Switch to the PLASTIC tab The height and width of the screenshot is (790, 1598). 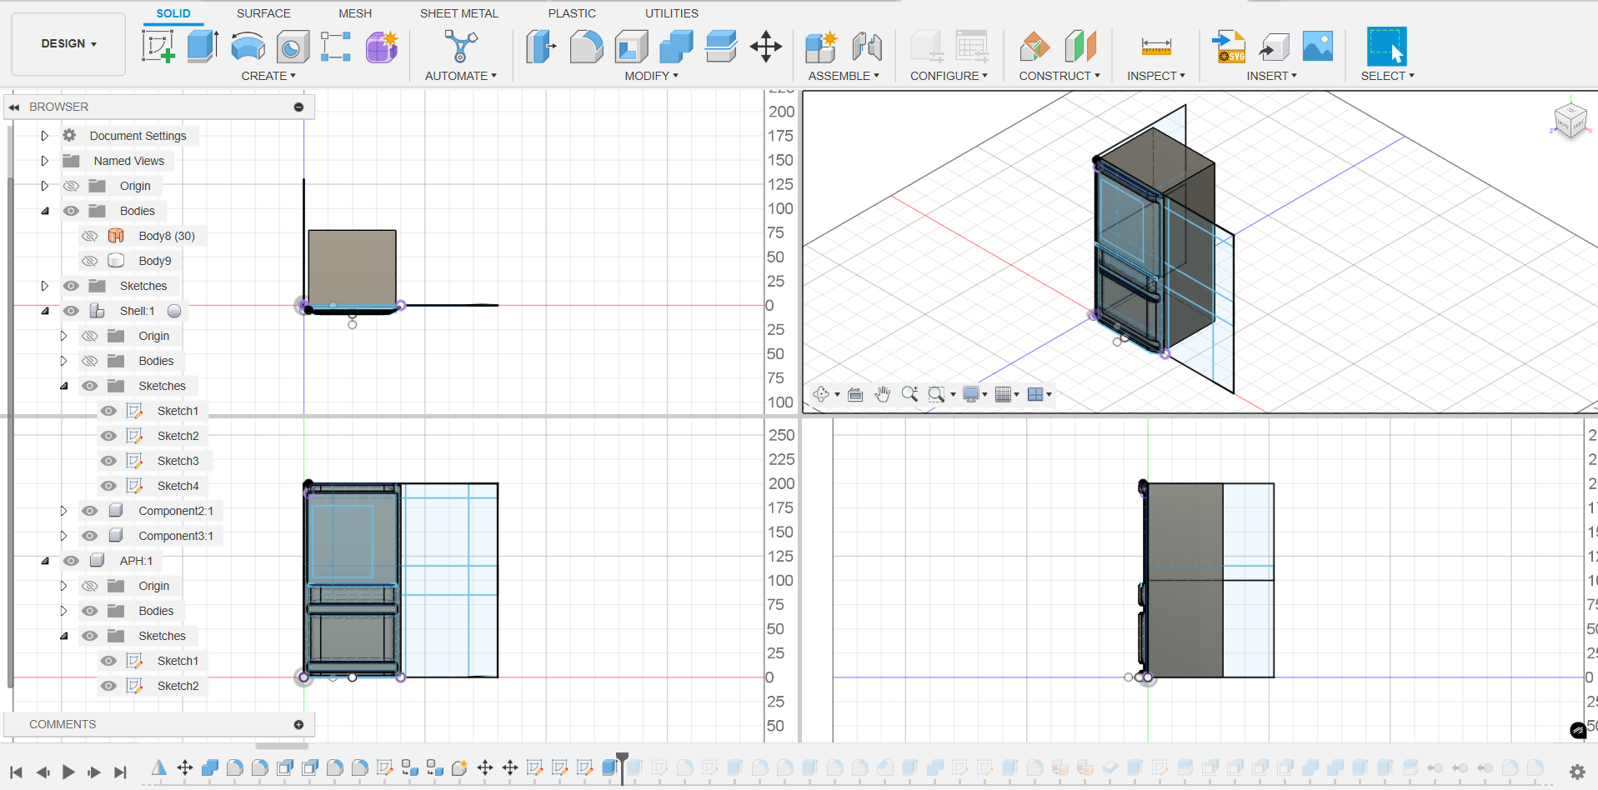(572, 13)
